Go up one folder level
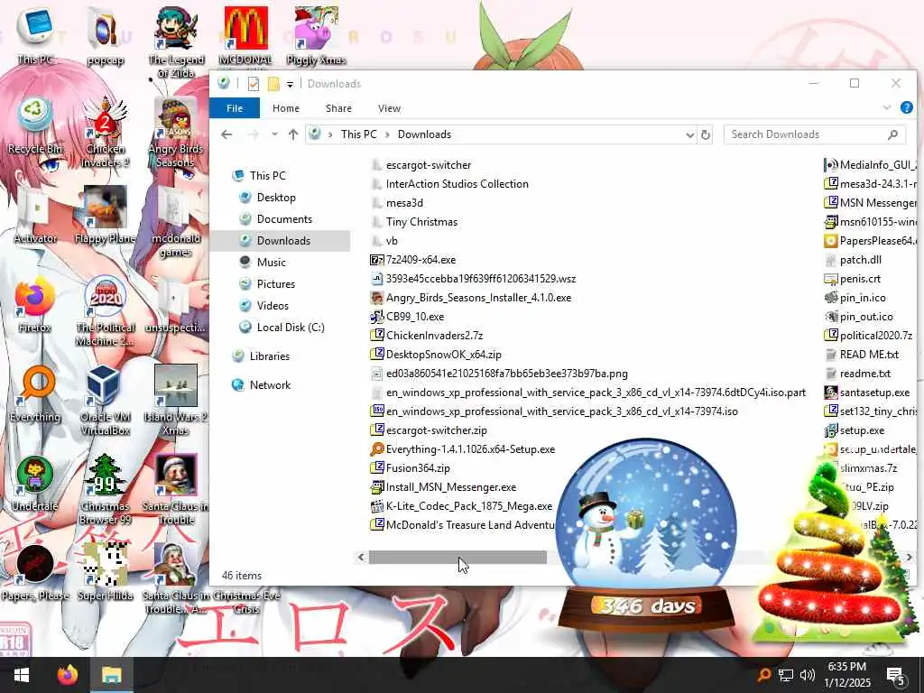Image resolution: width=924 pixels, height=693 pixels. coord(293,134)
